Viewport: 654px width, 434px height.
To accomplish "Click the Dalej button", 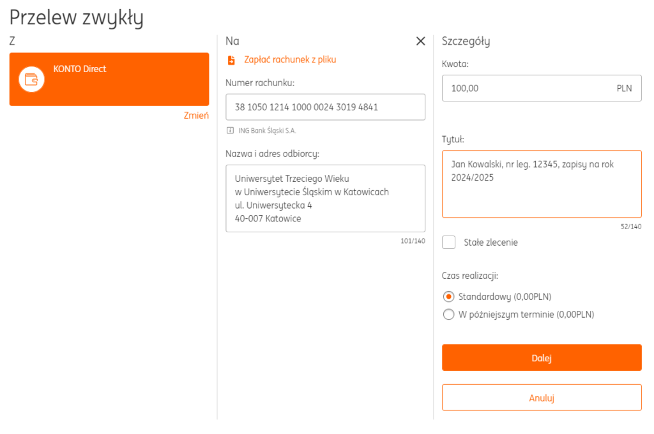I will 542,357.
